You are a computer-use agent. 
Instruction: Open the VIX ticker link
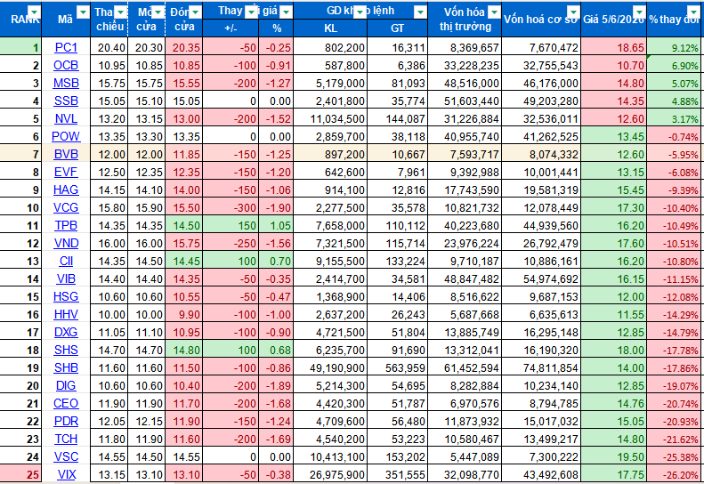coord(66,474)
